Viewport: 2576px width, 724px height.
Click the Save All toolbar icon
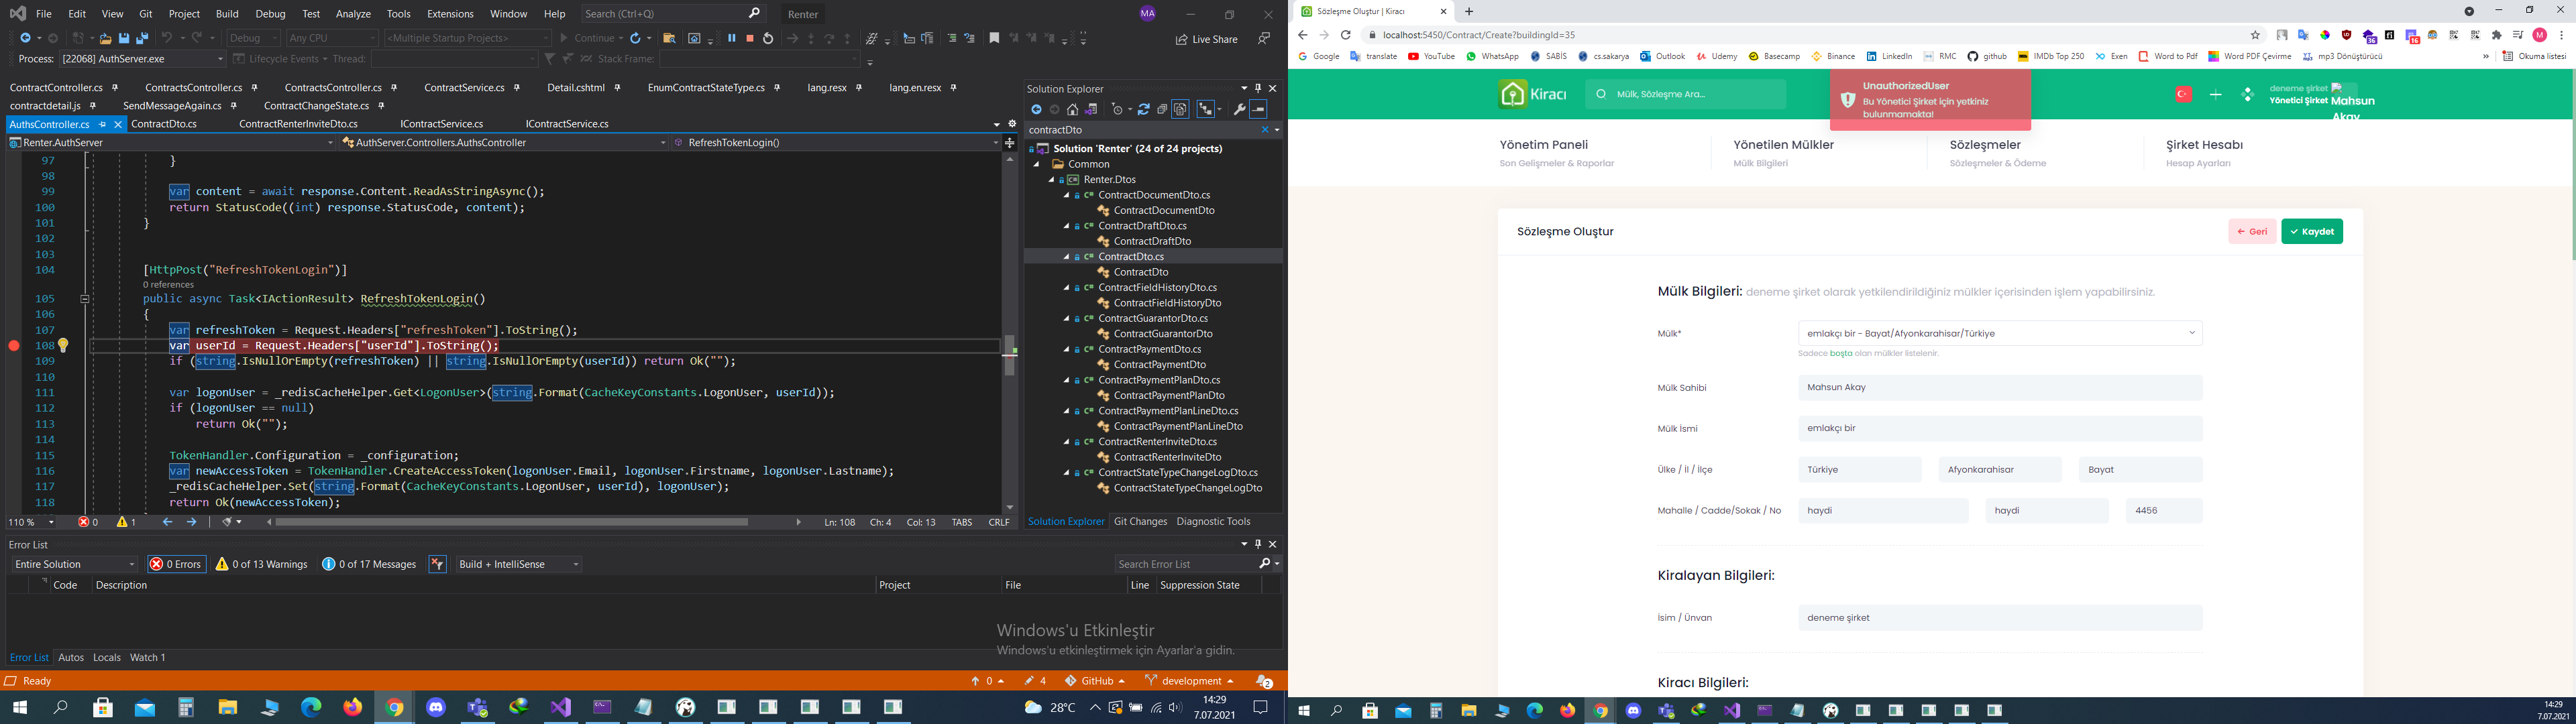[x=142, y=38]
